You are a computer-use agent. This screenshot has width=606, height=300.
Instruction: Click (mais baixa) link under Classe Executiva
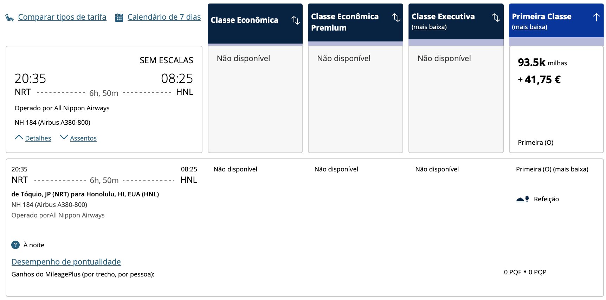[x=429, y=27]
